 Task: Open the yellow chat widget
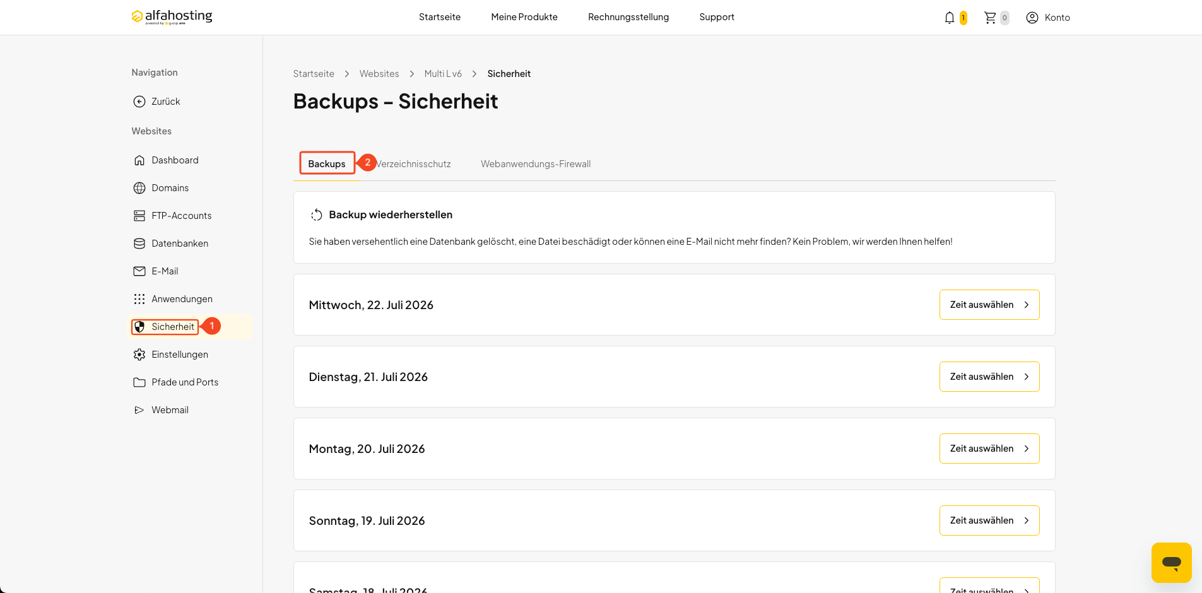tap(1172, 563)
